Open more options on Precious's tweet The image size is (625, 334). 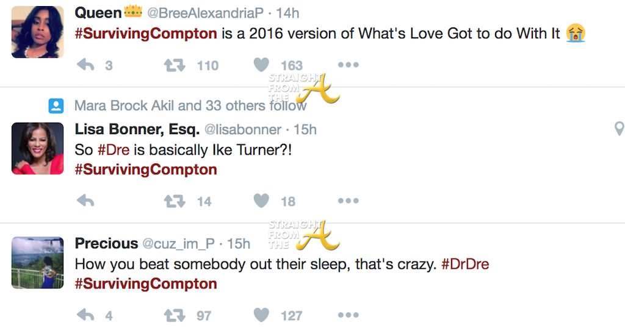[x=349, y=314]
